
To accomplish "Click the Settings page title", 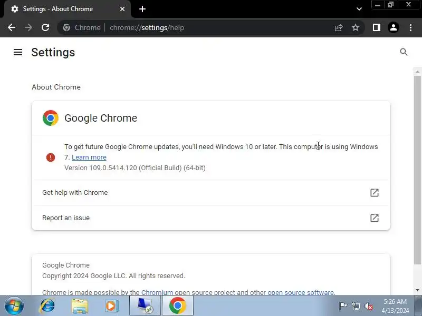I will (53, 52).
